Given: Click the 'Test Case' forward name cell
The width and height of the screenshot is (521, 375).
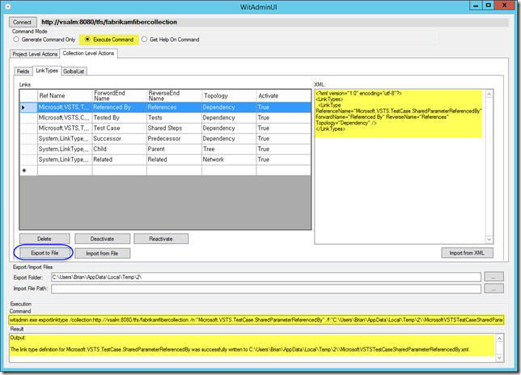Looking at the screenshot, I should pyautogui.click(x=119, y=128).
